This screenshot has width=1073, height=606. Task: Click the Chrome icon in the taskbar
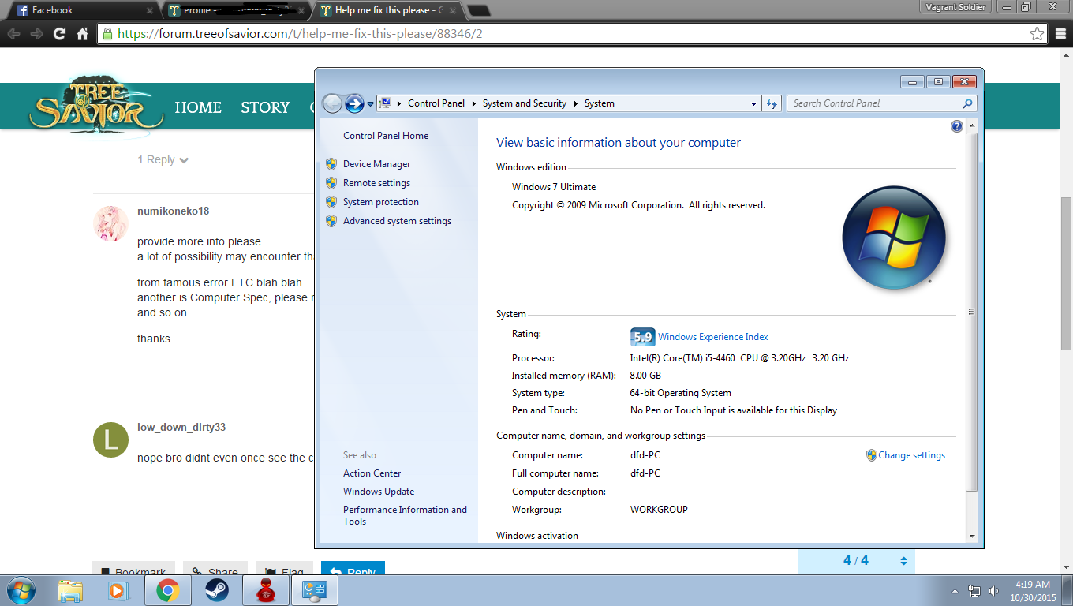point(167,590)
